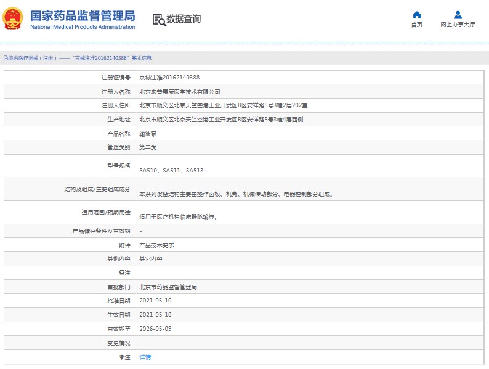Viewport: 489px width, 369px height.
Task: Click the small icon before 注 row label
Action: tap(121, 357)
